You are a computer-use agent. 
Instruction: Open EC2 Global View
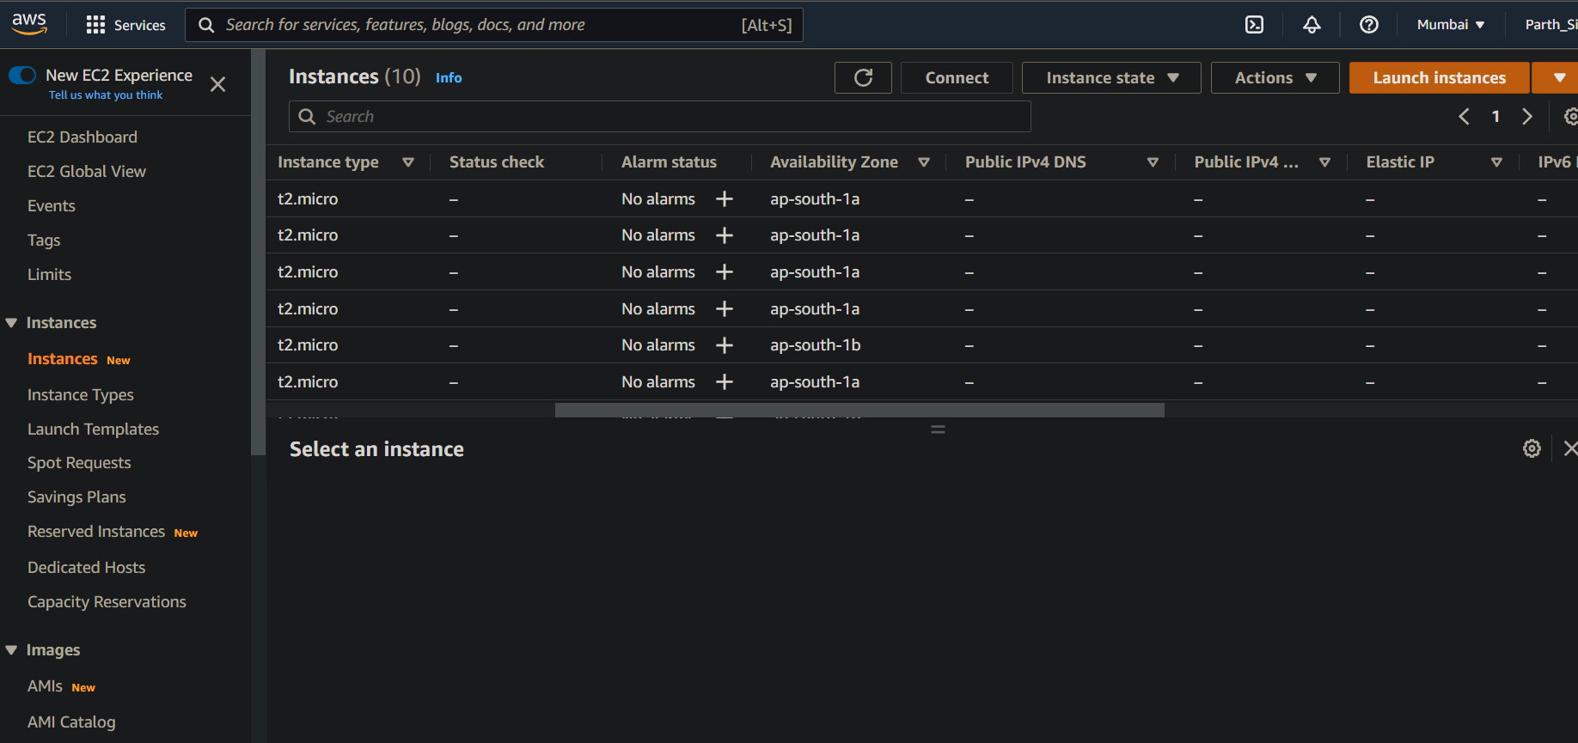[x=87, y=172]
